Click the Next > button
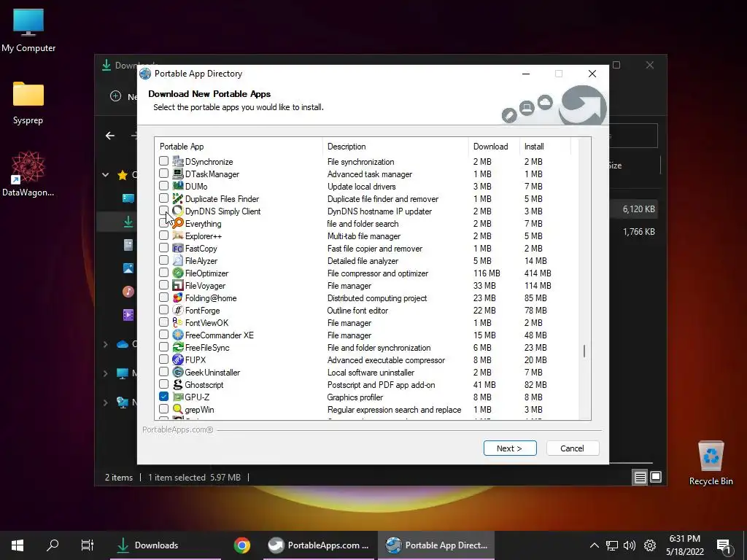 pyautogui.click(x=510, y=448)
